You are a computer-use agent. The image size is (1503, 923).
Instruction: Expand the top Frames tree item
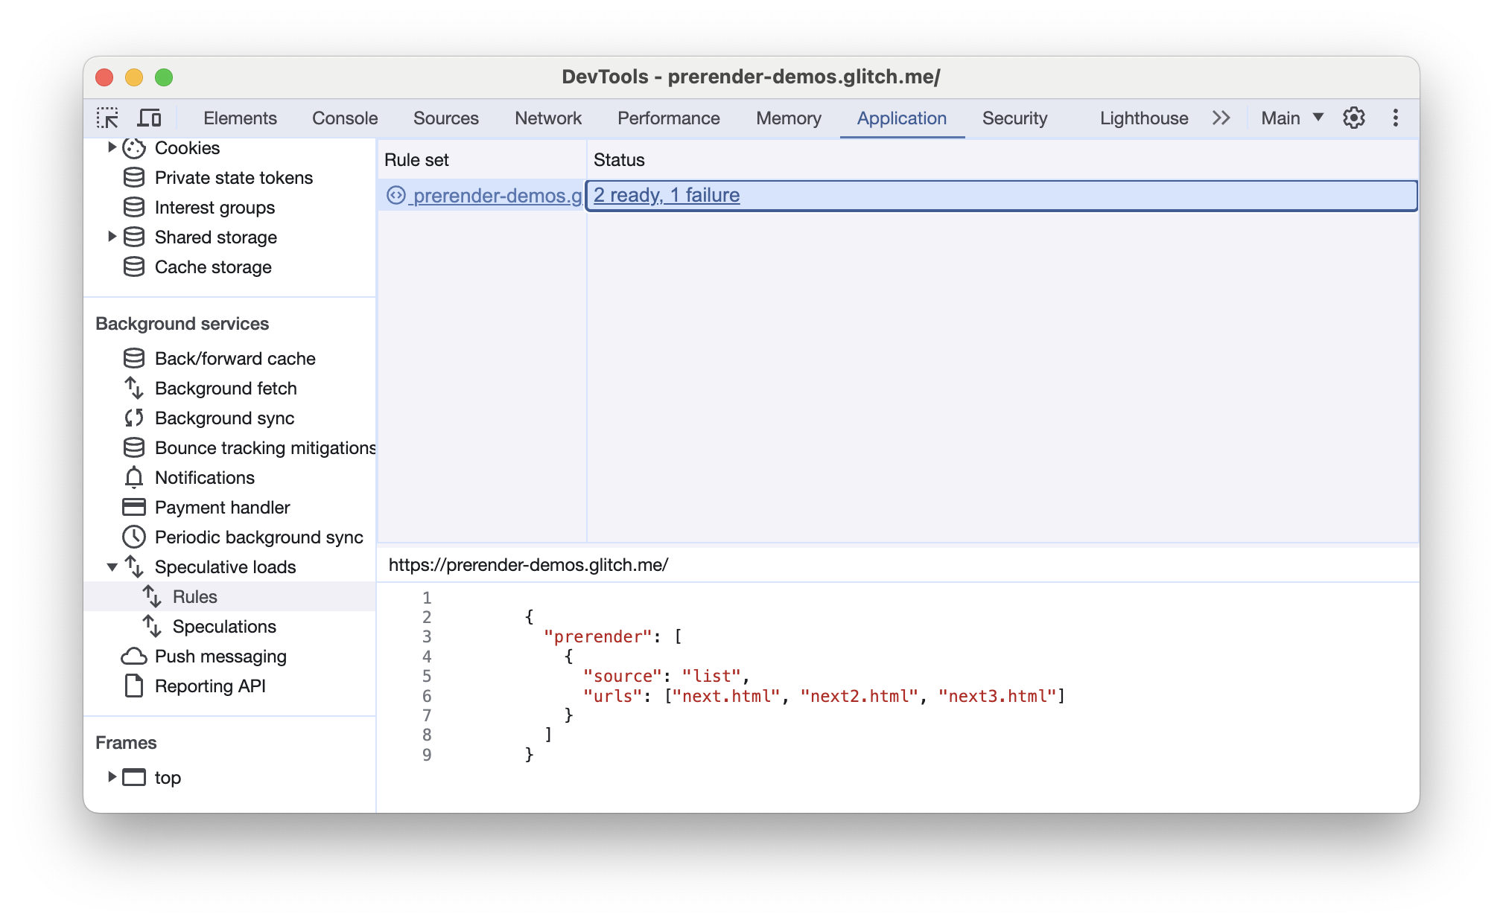(109, 777)
